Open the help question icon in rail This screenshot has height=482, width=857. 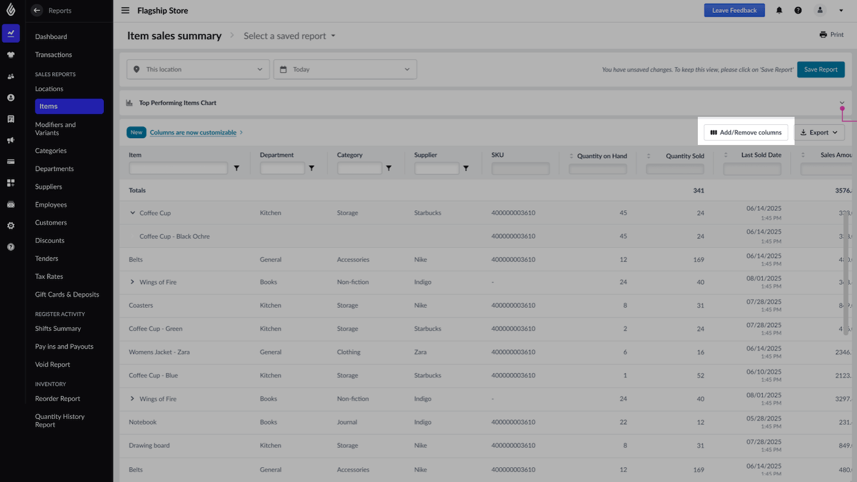tap(10, 247)
